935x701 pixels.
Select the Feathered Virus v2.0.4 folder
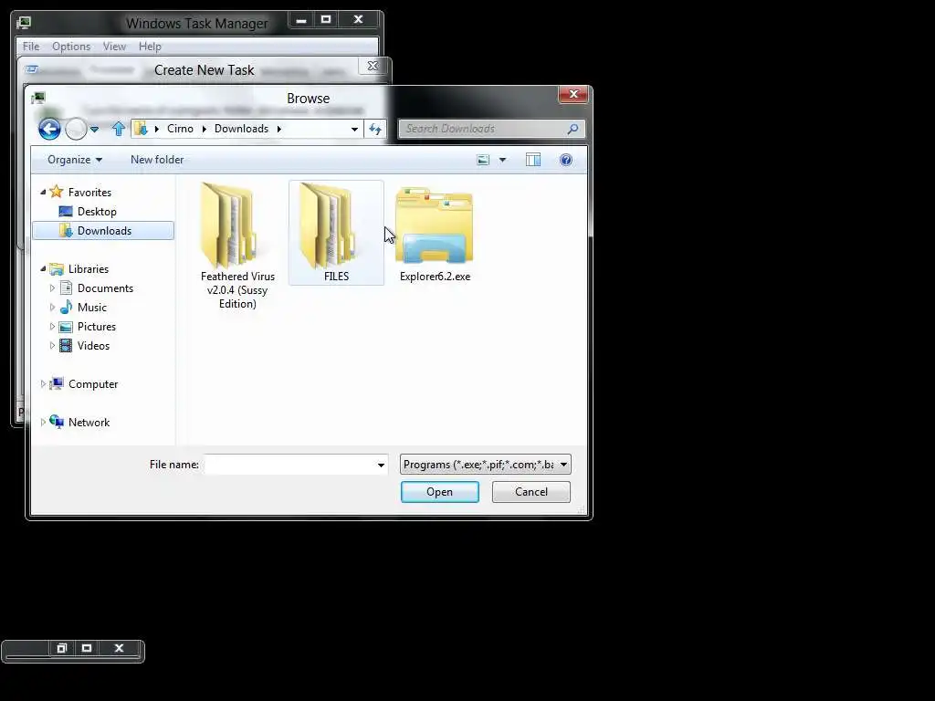pyautogui.click(x=237, y=245)
